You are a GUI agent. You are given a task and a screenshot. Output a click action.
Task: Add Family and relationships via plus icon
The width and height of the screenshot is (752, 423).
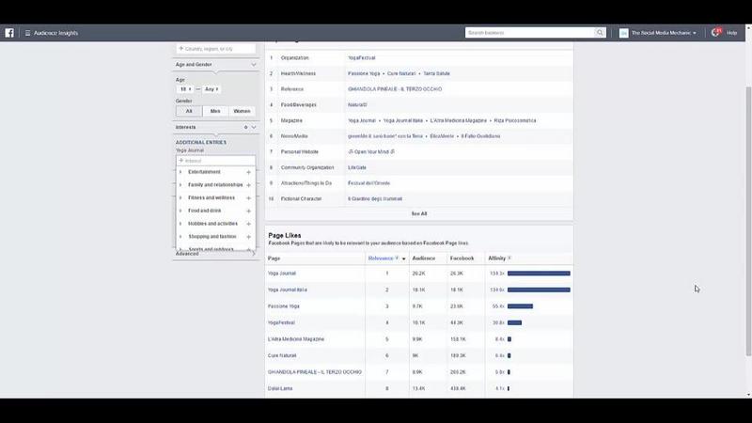(x=248, y=185)
